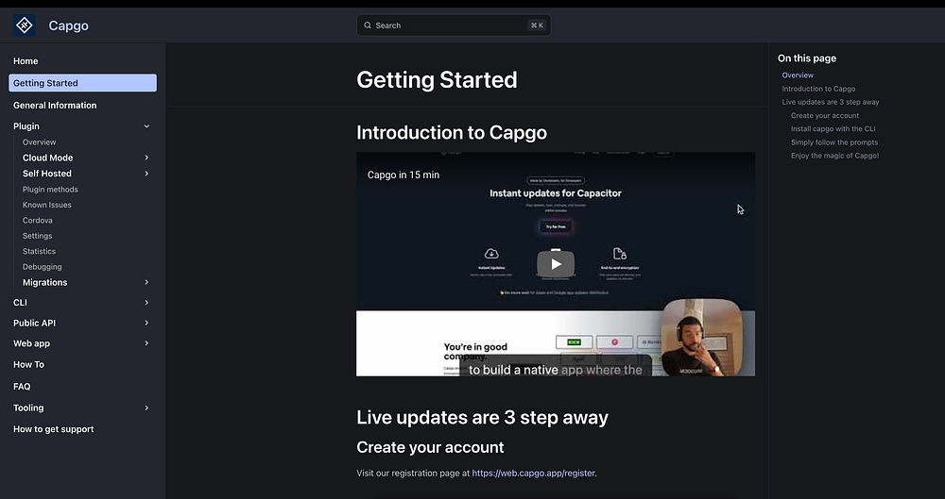The width and height of the screenshot is (945, 499).
Task: Expand the CLI section chevron
Action: pos(146,303)
